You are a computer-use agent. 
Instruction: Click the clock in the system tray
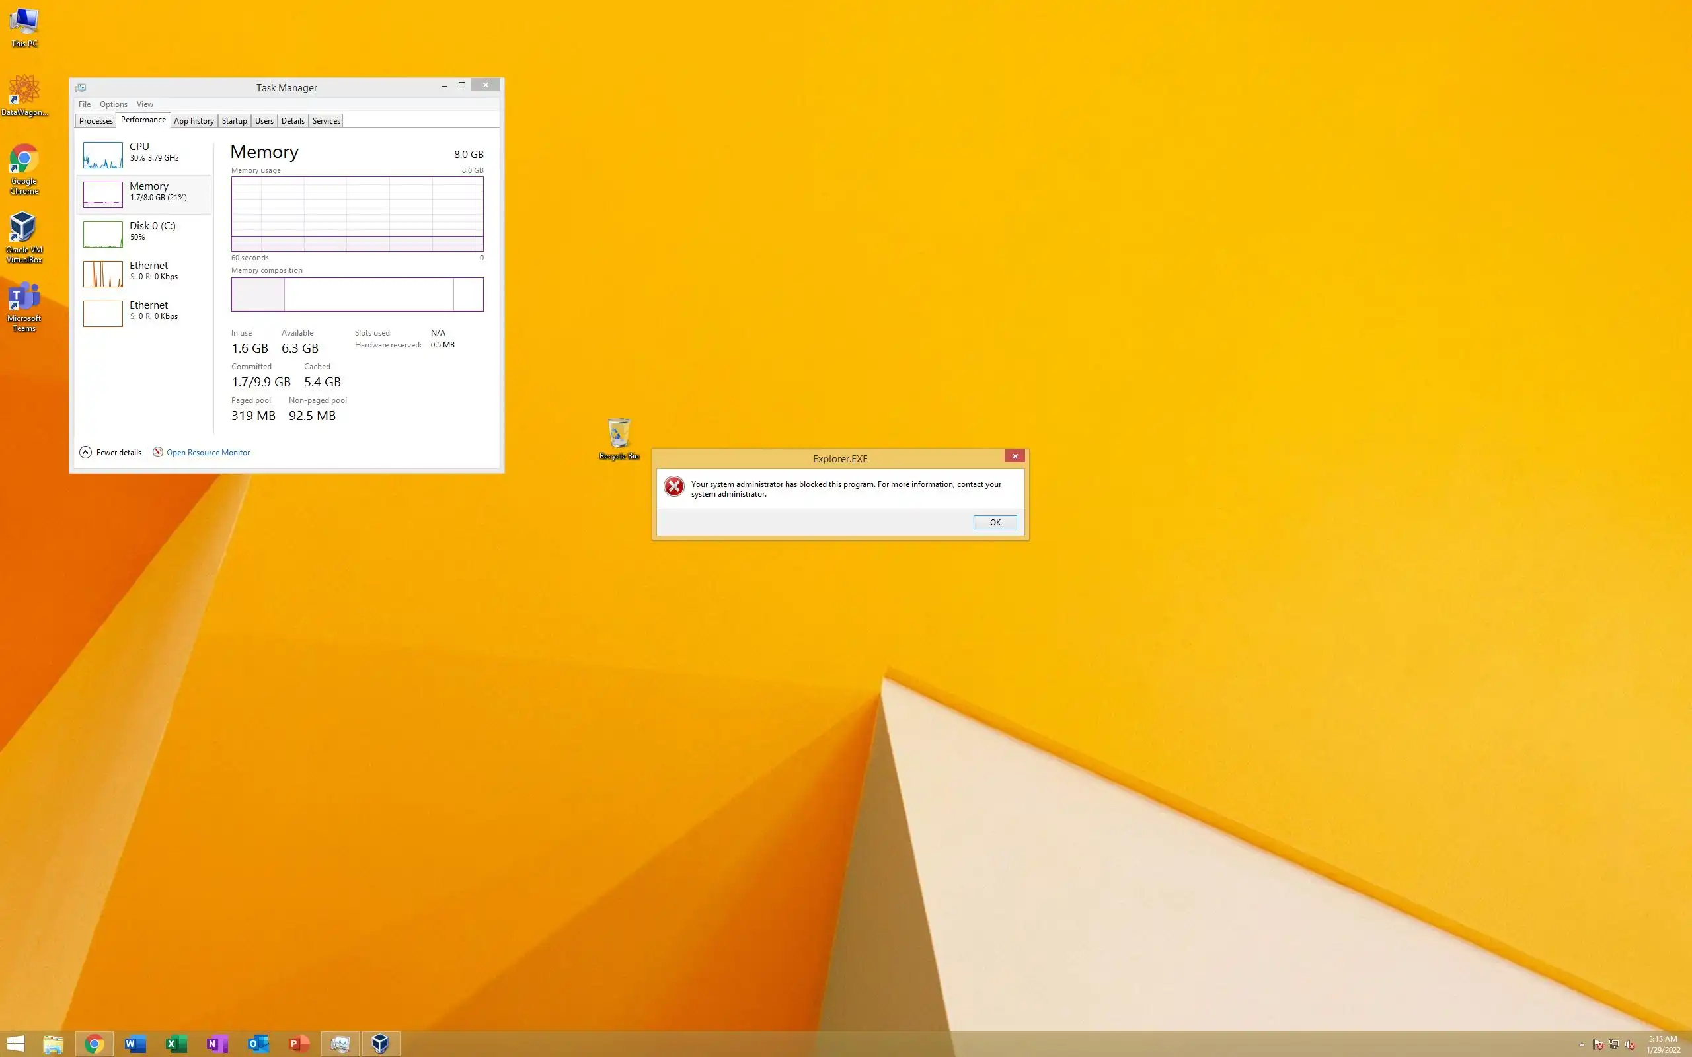1662,1044
